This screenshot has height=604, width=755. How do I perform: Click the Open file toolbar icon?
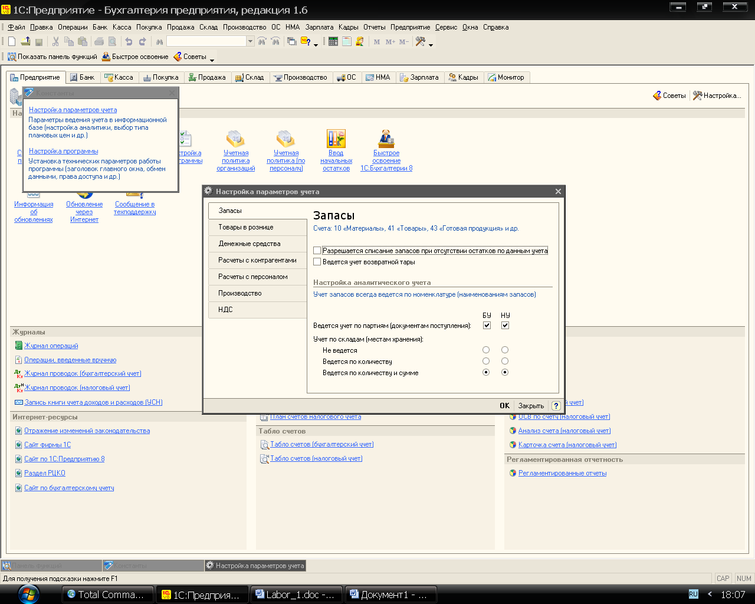pos(25,41)
